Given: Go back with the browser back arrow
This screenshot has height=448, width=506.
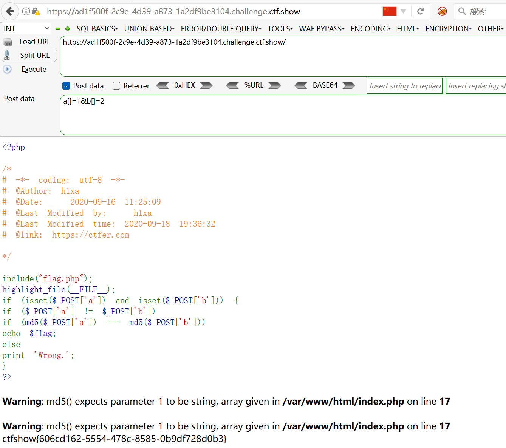Looking at the screenshot, I should click(10, 11).
